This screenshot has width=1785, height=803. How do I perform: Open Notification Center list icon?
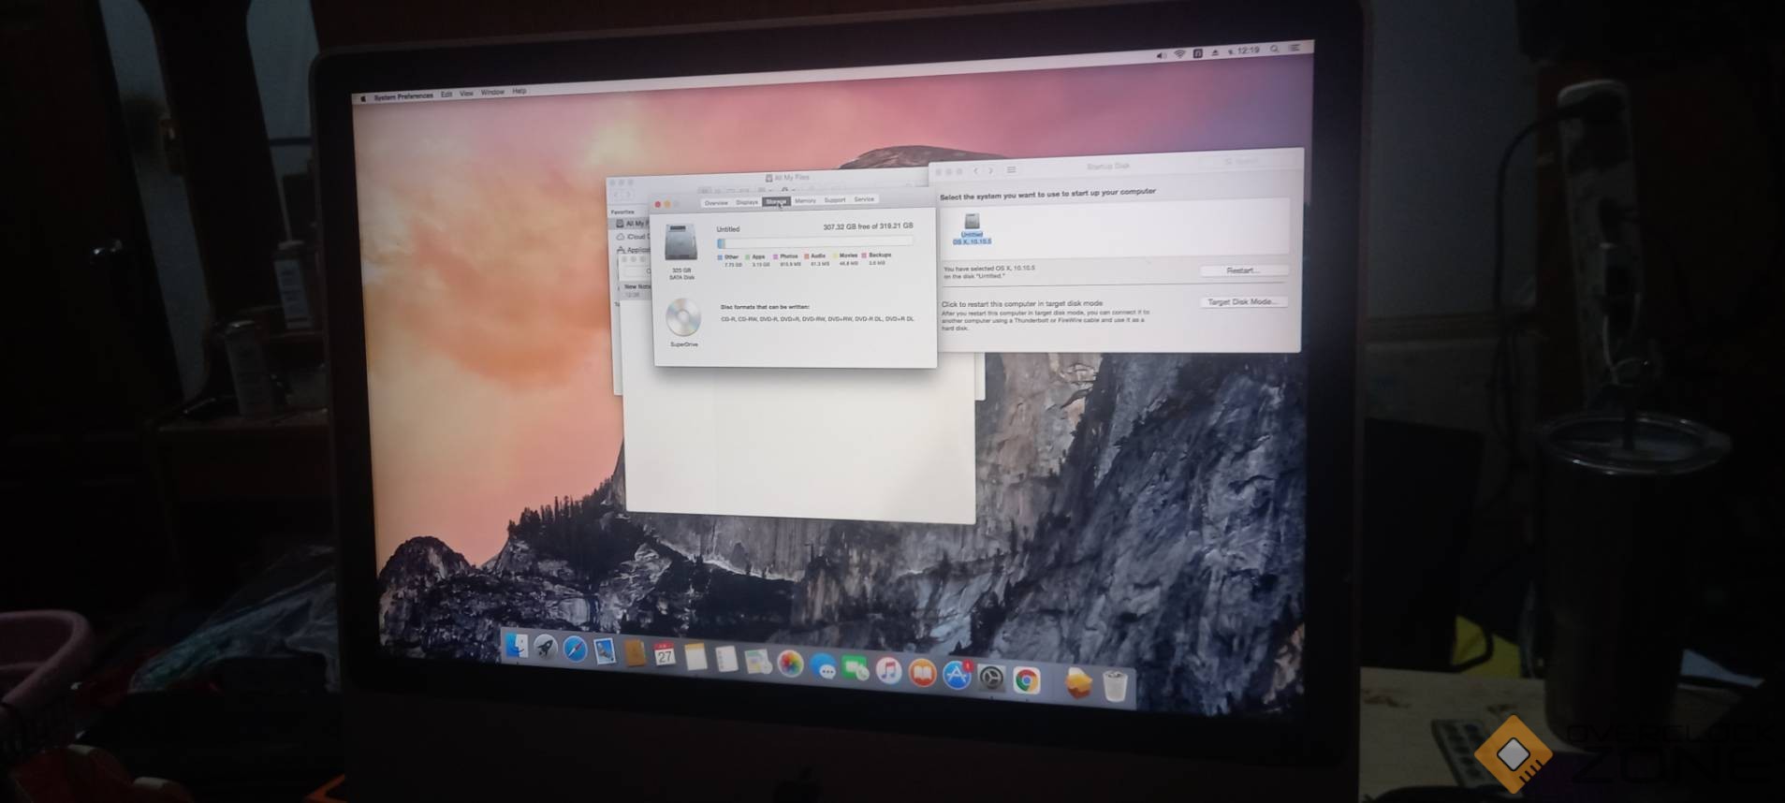1295,48
